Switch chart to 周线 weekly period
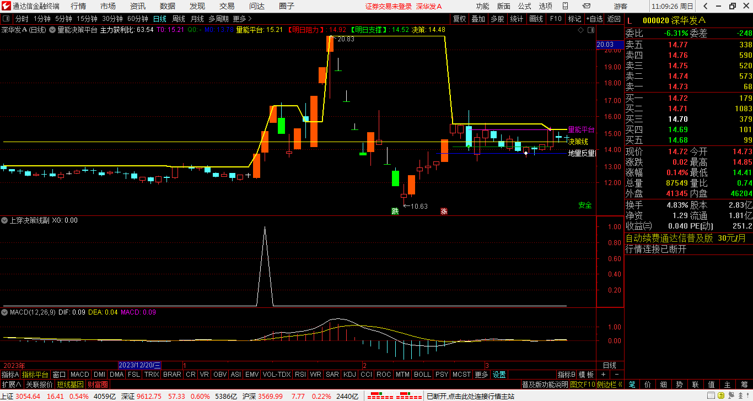The height and width of the screenshot is (401, 753). click(x=179, y=19)
